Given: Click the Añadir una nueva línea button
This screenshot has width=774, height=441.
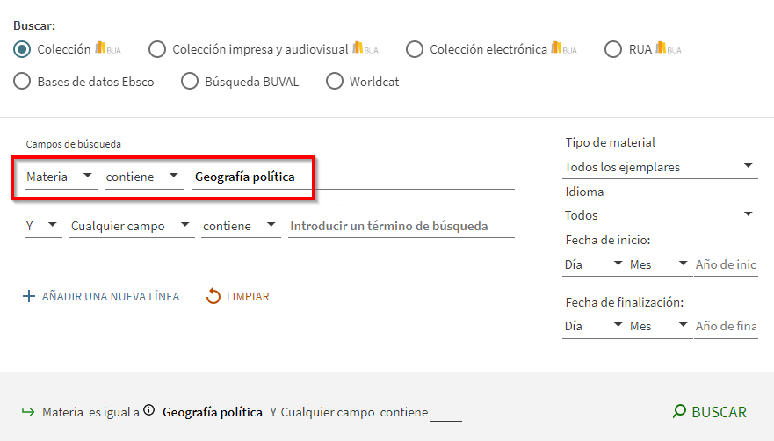Looking at the screenshot, I should click(x=110, y=297).
